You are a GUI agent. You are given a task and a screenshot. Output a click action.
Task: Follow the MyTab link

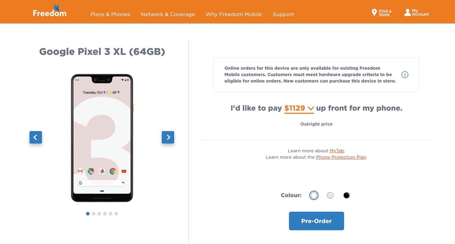point(337,151)
